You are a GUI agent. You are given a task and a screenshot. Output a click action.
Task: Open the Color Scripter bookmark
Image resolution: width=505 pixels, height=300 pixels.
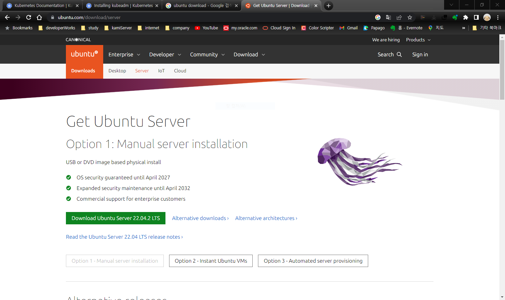coord(318,28)
